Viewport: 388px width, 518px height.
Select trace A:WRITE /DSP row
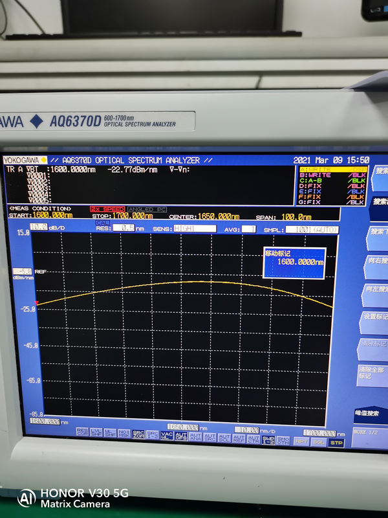pyautogui.click(x=332, y=170)
